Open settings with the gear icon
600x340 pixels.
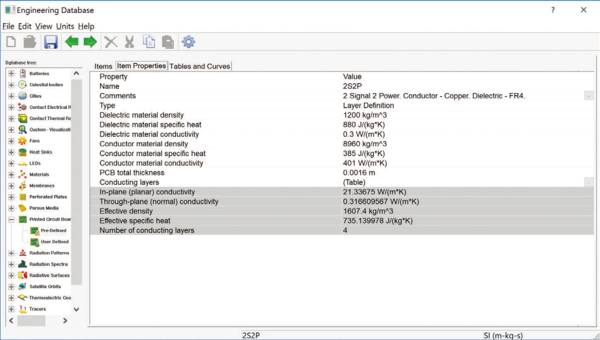(x=188, y=42)
